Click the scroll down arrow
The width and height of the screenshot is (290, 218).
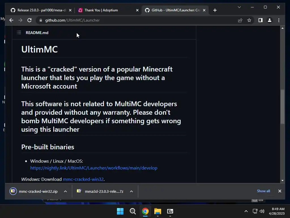(x=282, y=180)
